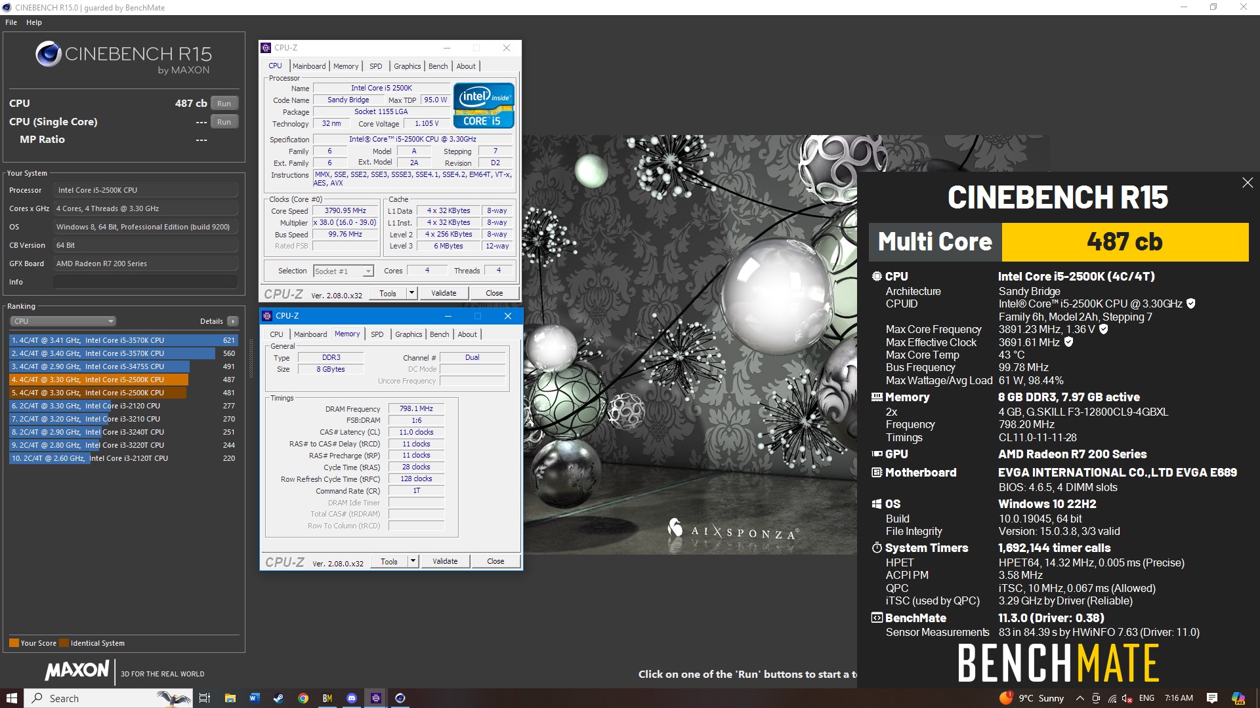This screenshot has height=708, width=1260.
Task: Open CPU-Z window icon in upper title bar
Action: (x=266, y=48)
